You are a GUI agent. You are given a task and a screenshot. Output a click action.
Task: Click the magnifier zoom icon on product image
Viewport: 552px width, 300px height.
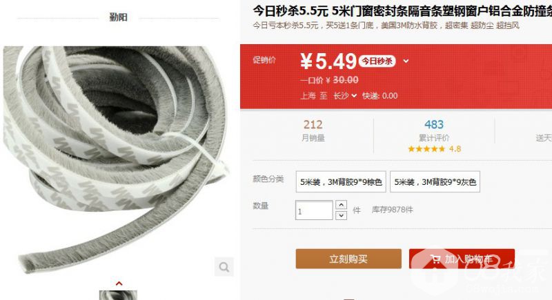(224, 267)
